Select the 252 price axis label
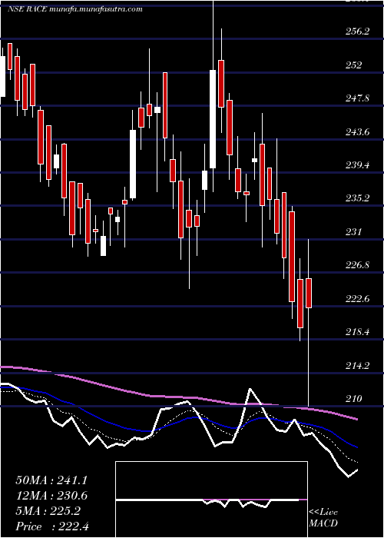This screenshot has height=538, width=384. [x=353, y=65]
